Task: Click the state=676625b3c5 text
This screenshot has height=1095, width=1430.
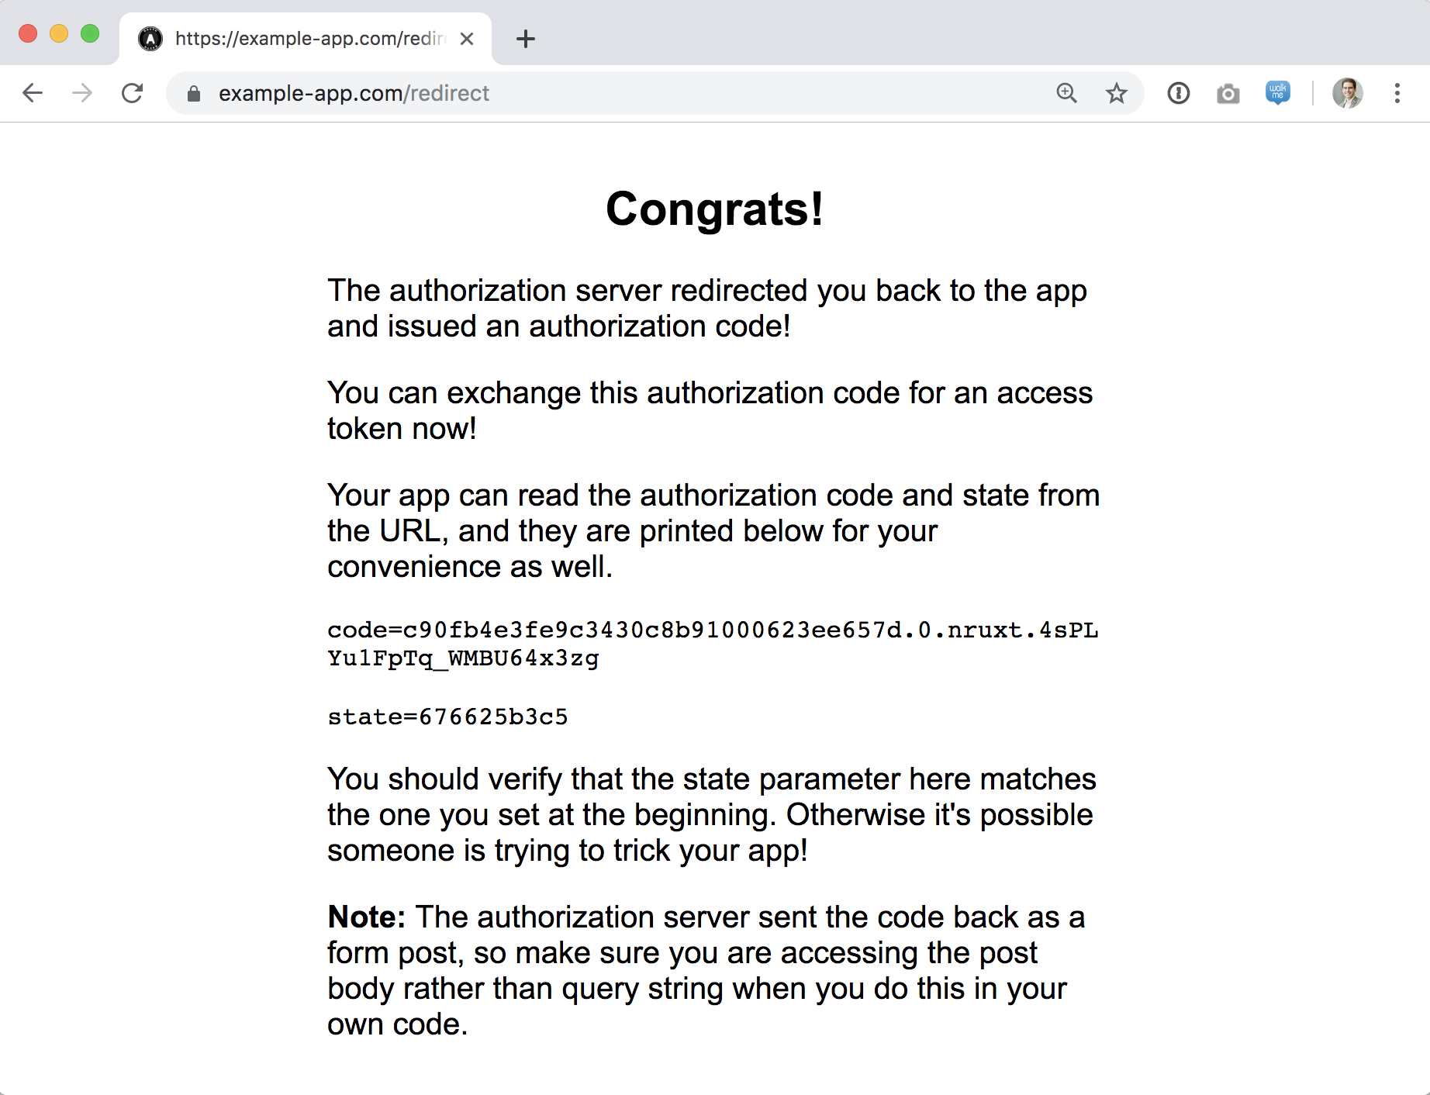Action: 447,717
